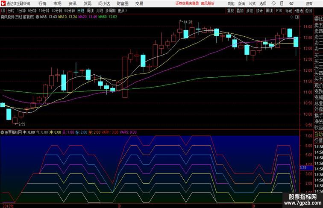Viewport: 323px width, 208px height.
Task: Open the 发现 menu
Action: coord(88,3)
